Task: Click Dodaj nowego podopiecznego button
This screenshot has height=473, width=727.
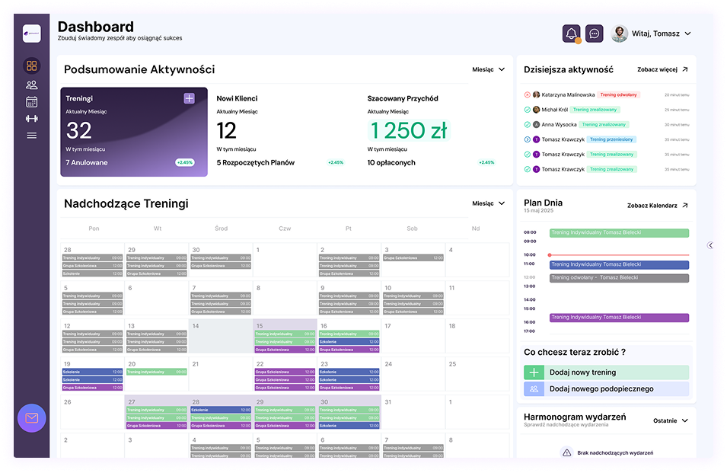Action: [x=606, y=388]
